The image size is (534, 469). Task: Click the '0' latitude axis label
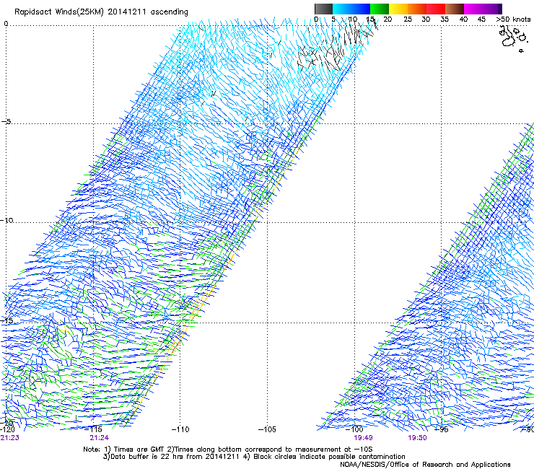(6, 23)
